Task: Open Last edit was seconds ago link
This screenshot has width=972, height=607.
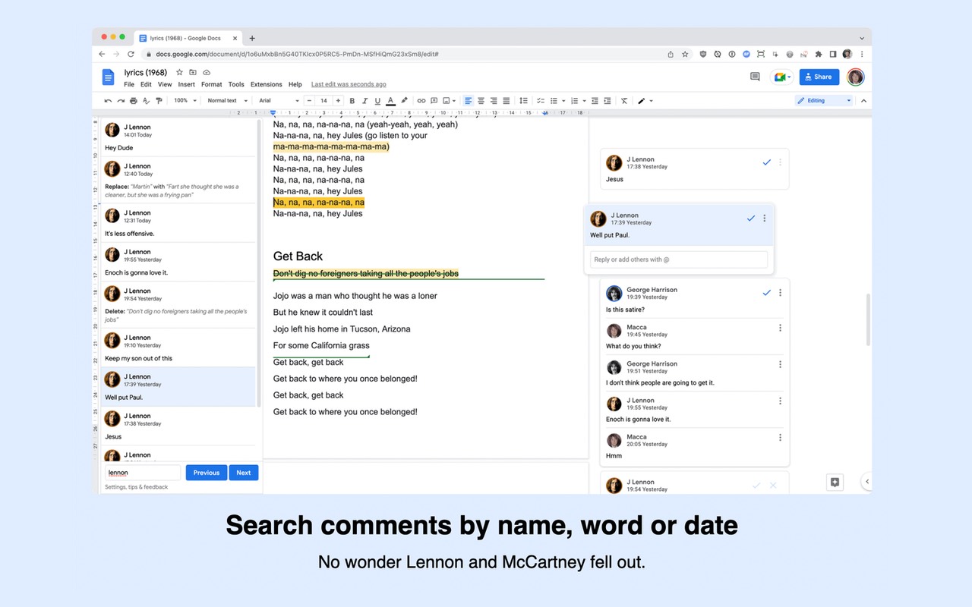Action: click(x=349, y=84)
